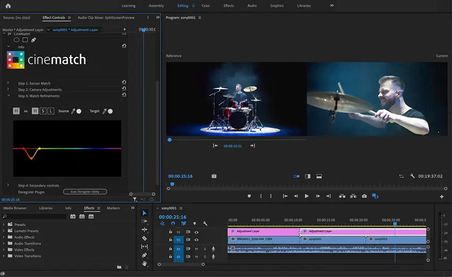Viewport: 452px width, 277px height.
Task: Open the Media Browser tab
Action: [x=15, y=208]
